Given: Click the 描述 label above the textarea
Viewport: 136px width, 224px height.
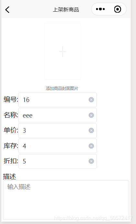Looking at the screenshot, I should click(9, 176).
